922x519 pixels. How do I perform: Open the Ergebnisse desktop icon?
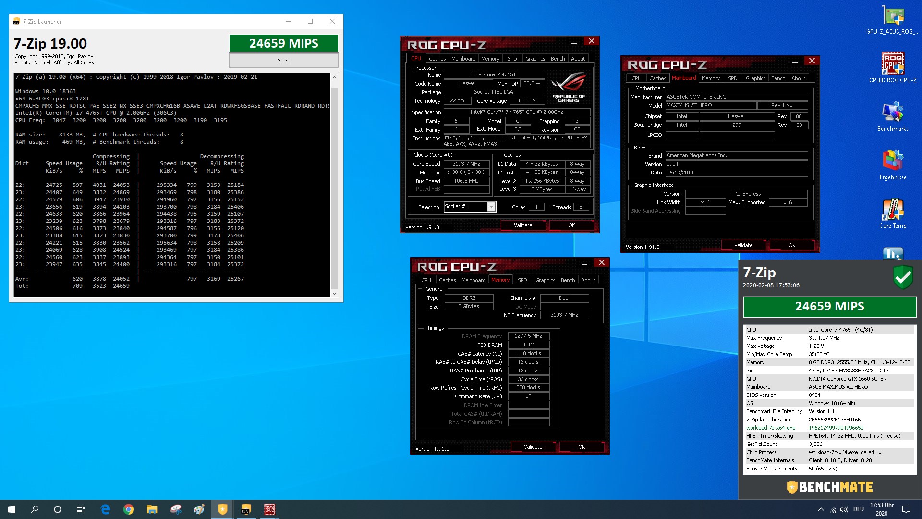[x=893, y=165]
